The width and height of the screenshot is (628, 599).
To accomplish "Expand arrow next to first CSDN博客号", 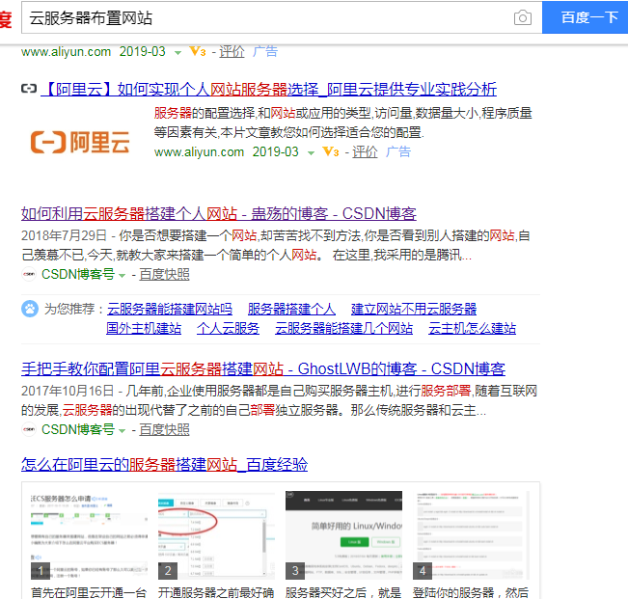I will pos(123,276).
